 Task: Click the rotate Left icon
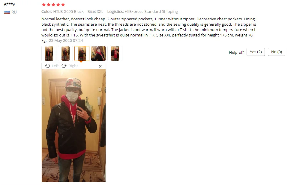pos(47,66)
